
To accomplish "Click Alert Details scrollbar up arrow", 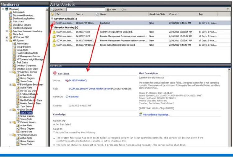I will [229, 70].
